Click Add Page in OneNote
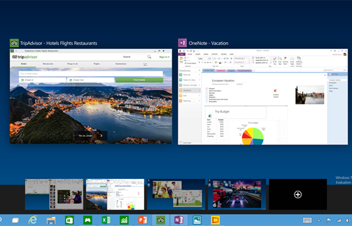Image resolution: width=352 pixels, height=226 pixels. pyautogui.click(x=335, y=74)
